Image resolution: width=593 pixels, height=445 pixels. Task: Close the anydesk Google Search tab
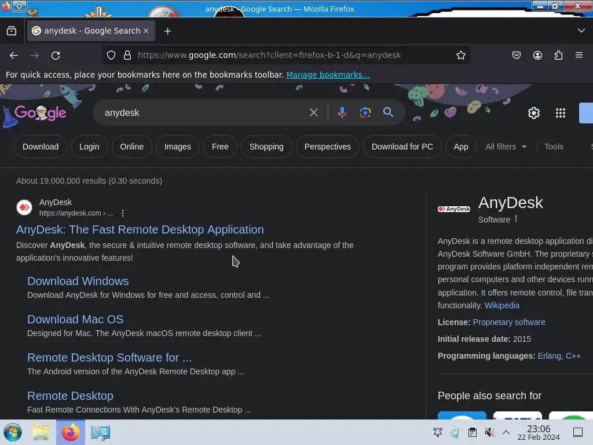click(146, 31)
